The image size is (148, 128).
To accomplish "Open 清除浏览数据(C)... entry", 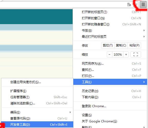I will click(x=37, y=103).
